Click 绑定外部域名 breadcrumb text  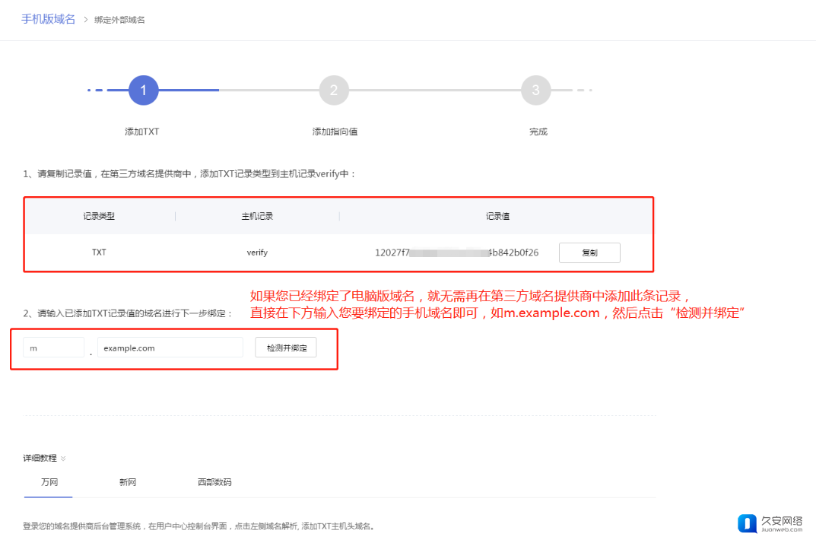pos(119,20)
